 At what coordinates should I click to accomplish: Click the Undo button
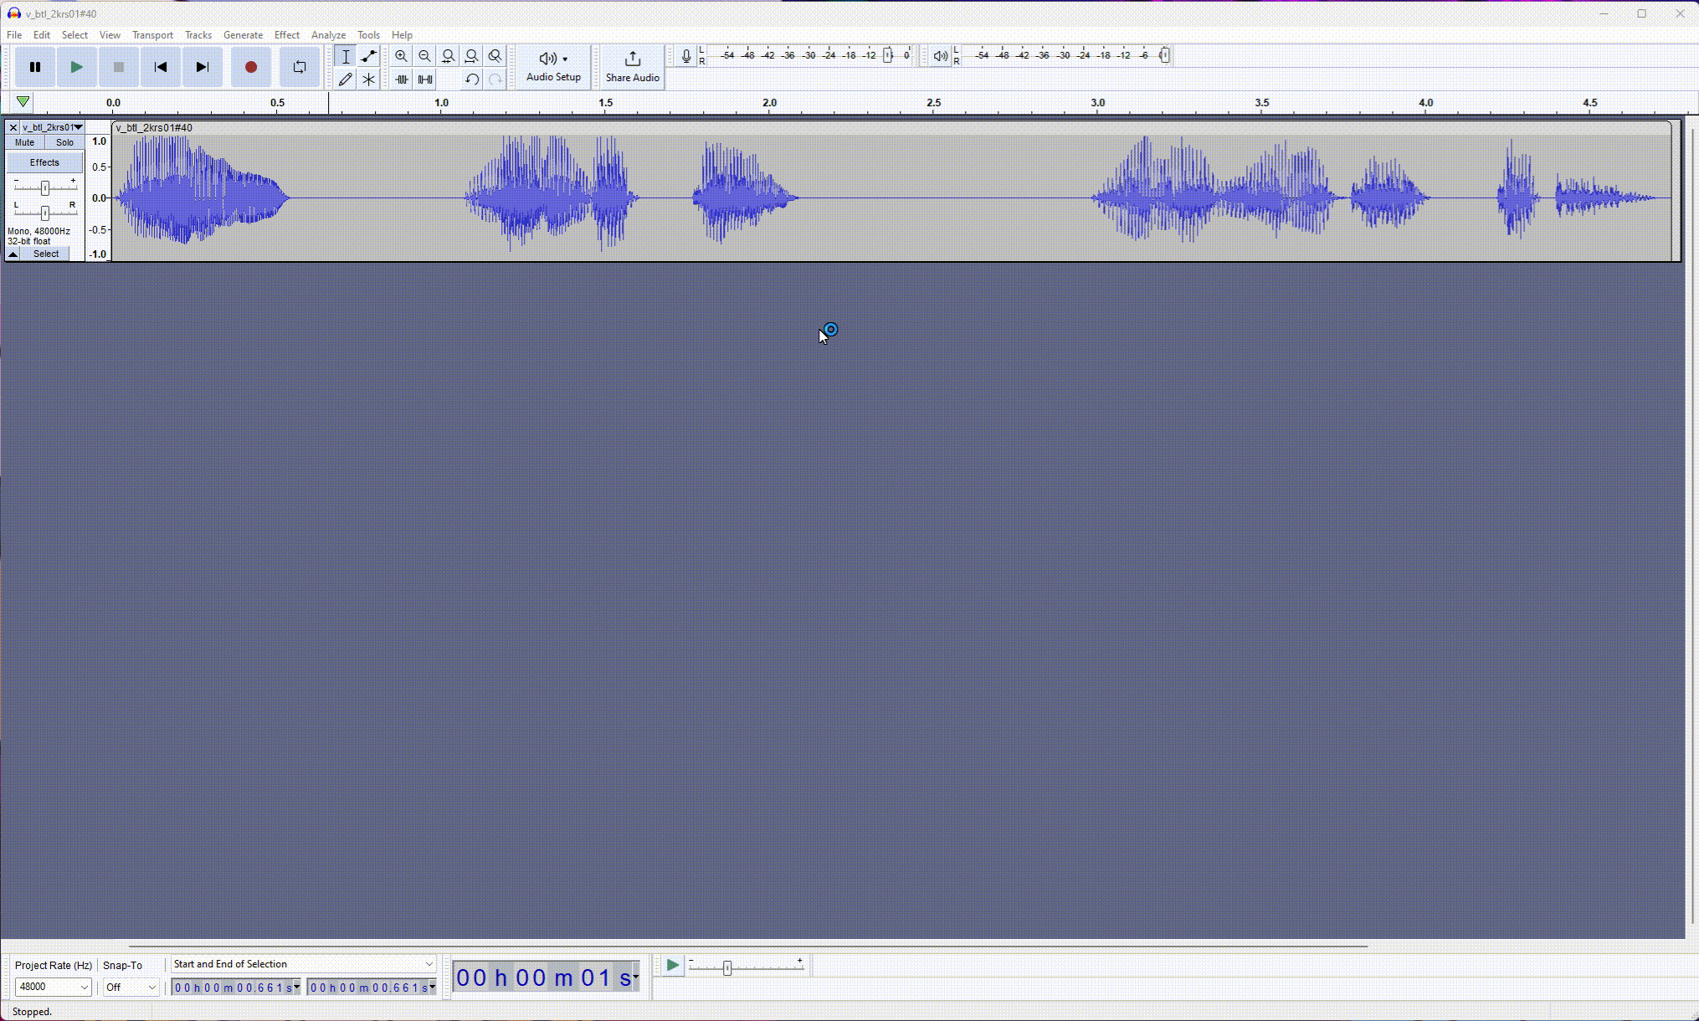[x=472, y=79]
